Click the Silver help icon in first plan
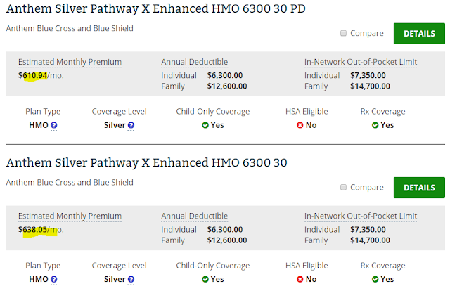This screenshot has width=450, height=298. (x=131, y=125)
